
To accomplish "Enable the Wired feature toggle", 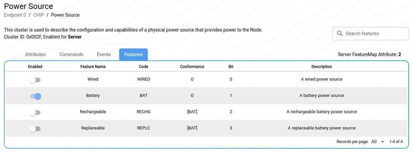I will point(35,80).
